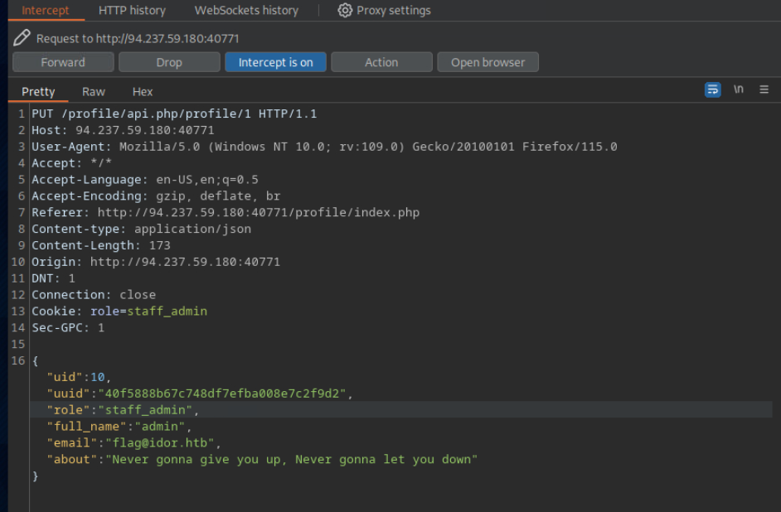The width and height of the screenshot is (781, 512).
Task: Open the Action dropdown menu
Action: click(x=381, y=62)
